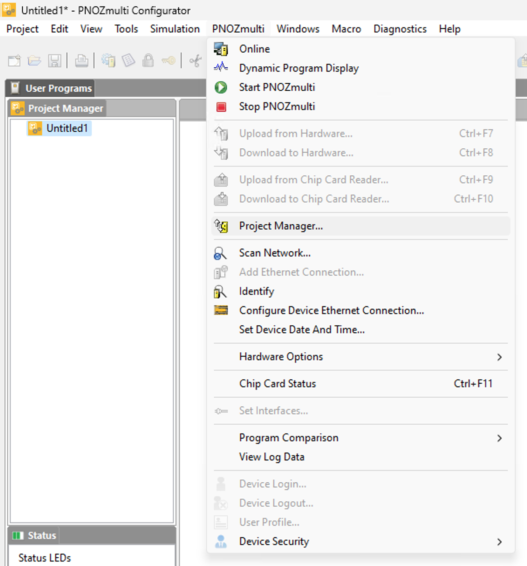Choose Start PNOZmulti
This screenshot has height=566, width=527.
point(360,87)
